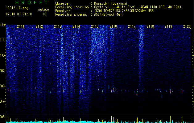Click time marker 2113
Viewport: 194px width, 123px height.
[x=58, y=26]
